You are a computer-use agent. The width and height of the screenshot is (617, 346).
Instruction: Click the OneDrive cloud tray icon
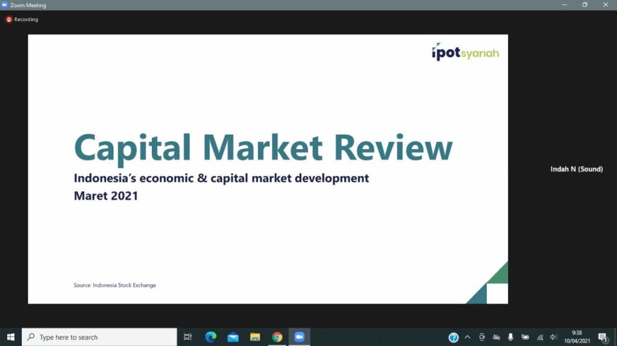point(496,337)
